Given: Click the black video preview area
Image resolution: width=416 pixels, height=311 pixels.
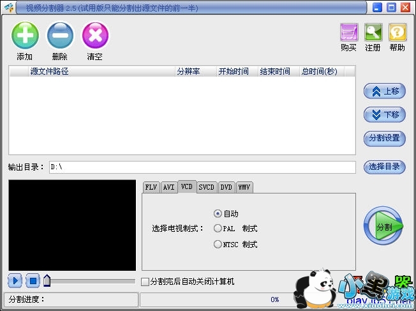Looking at the screenshot, I should click(x=72, y=225).
